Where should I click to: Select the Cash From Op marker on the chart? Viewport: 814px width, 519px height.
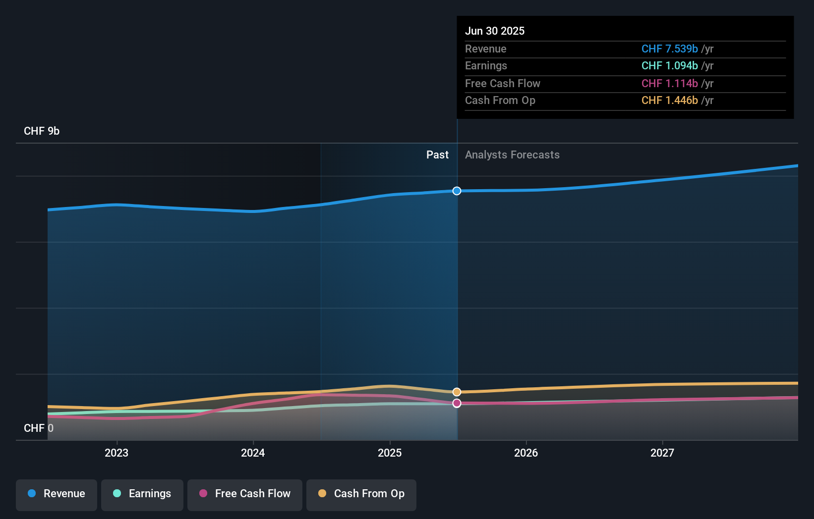click(x=457, y=392)
